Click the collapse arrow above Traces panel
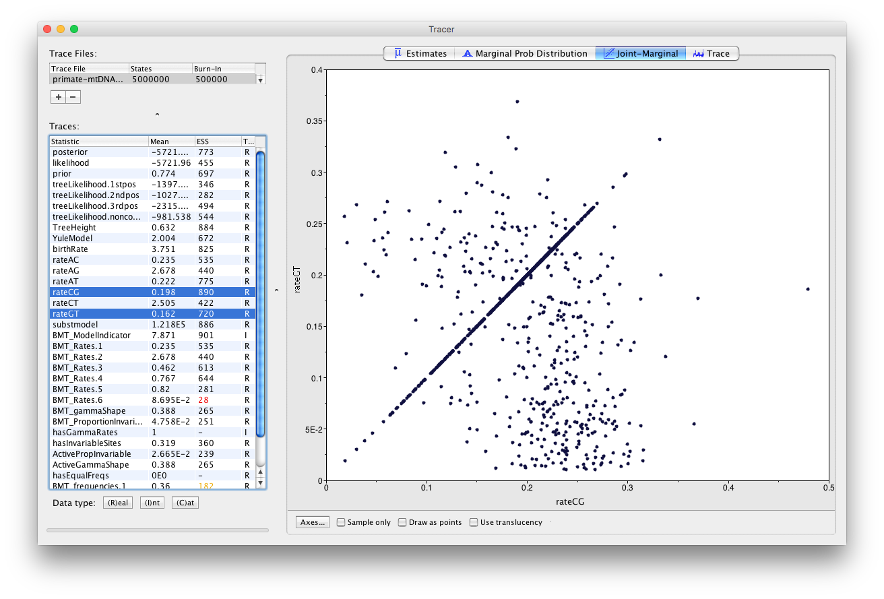Image resolution: width=884 pixels, height=599 pixels. pos(157,115)
